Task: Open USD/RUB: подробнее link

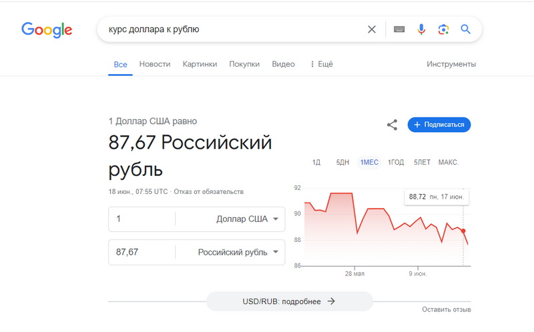Action: pyautogui.click(x=289, y=301)
